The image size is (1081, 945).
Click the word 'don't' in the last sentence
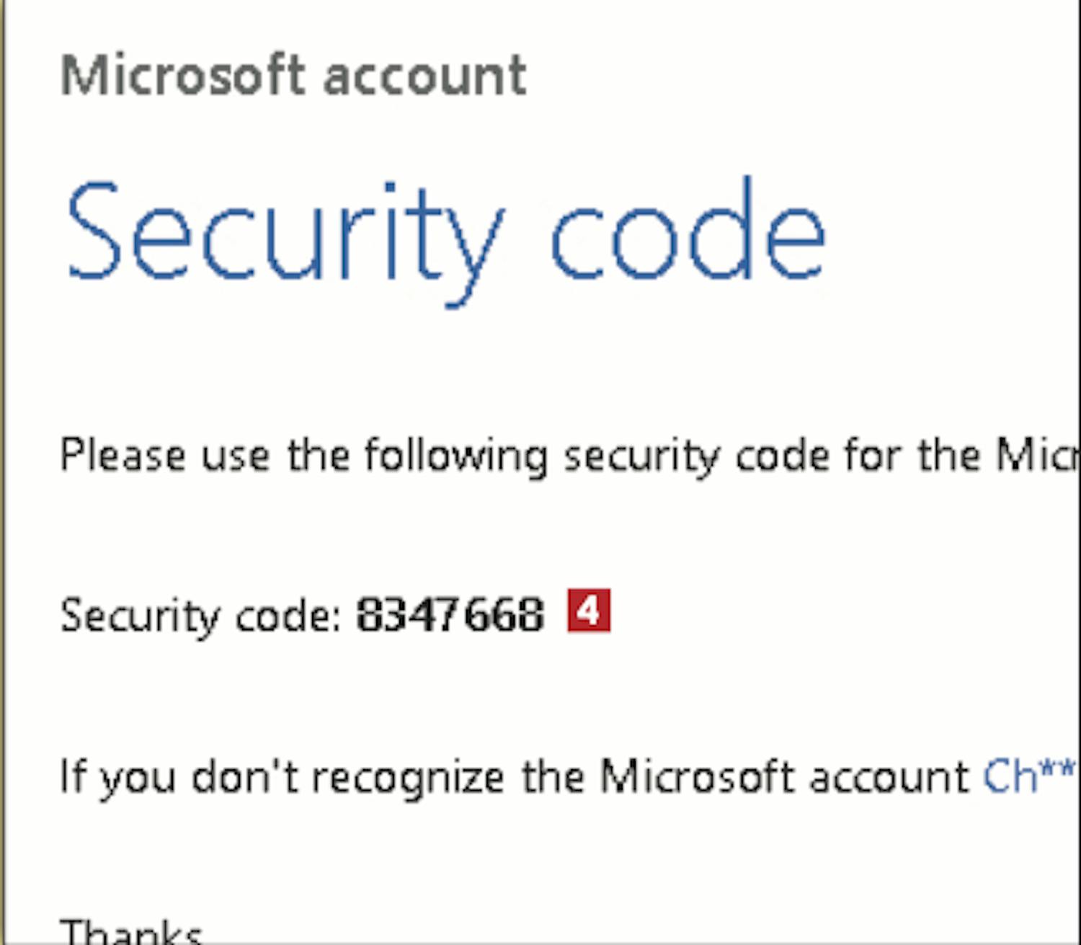tap(245, 777)
